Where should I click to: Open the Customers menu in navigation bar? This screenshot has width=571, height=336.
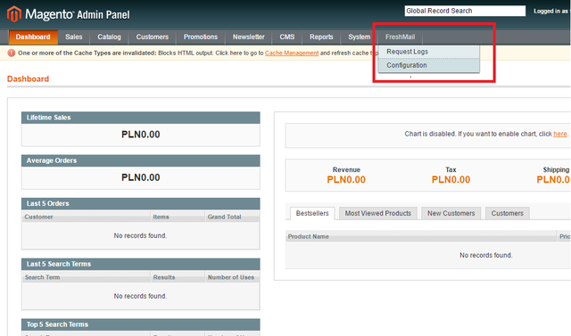(x=153, y=37)
